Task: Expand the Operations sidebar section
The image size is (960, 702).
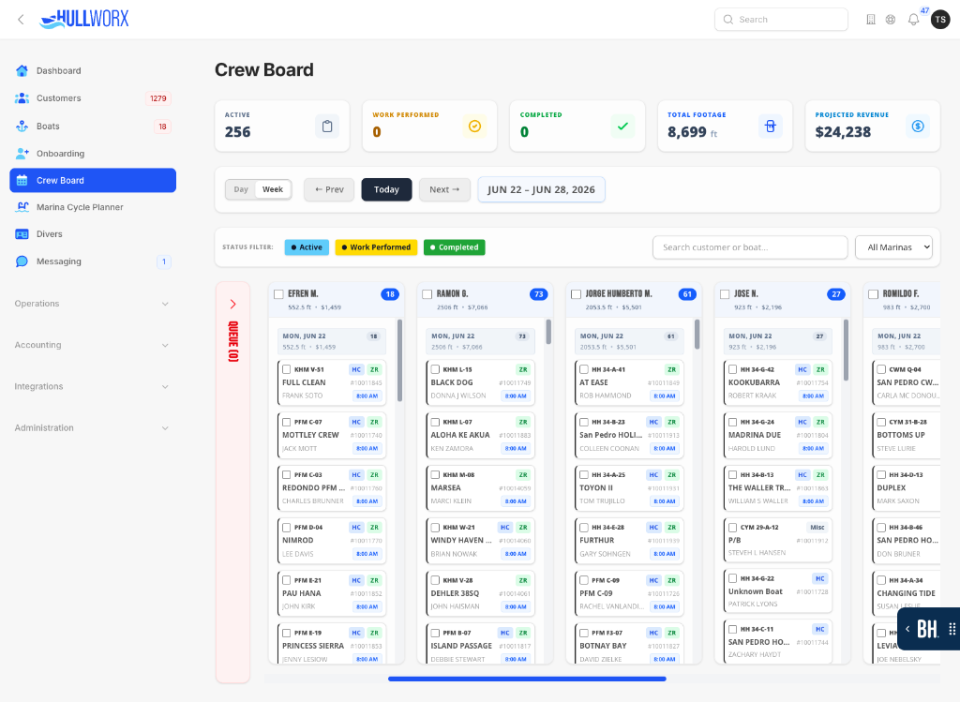Action: click(92, 304)
